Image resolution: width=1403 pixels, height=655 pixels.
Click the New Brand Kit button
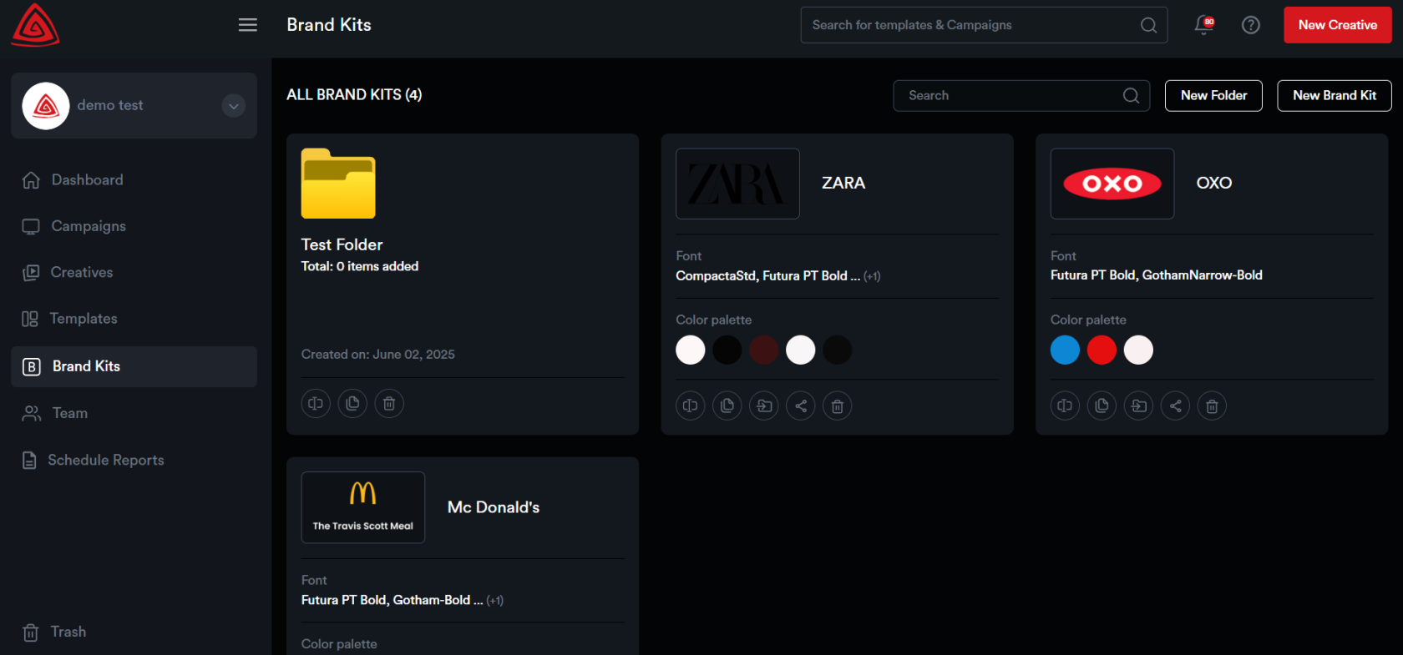(1334, 96)
